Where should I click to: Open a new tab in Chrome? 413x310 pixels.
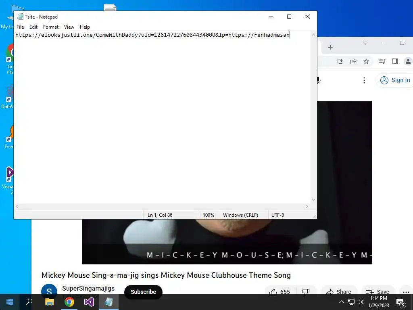point(330,47)
